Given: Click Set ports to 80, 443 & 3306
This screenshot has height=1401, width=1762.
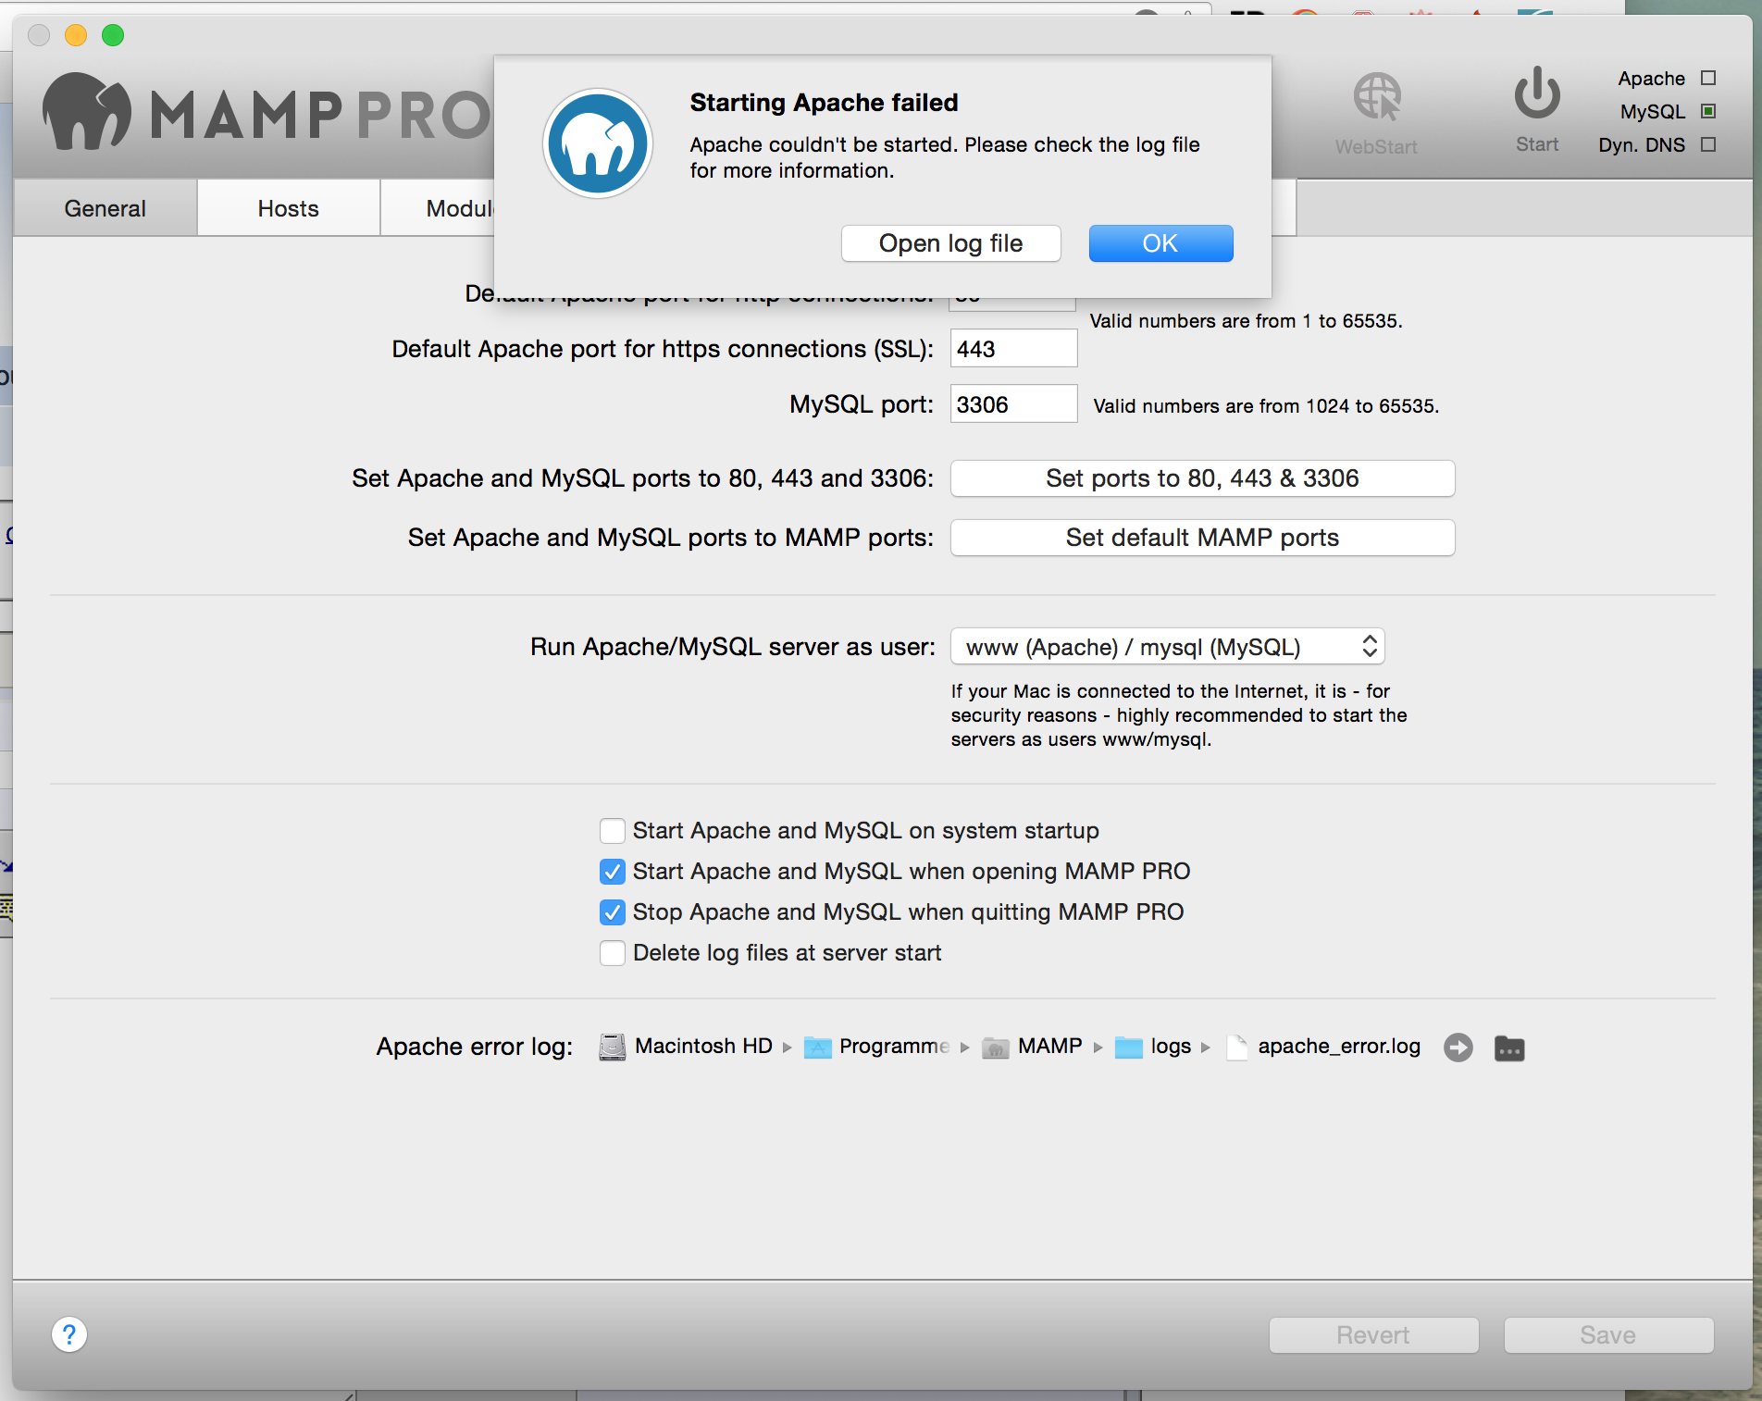Looking at the screenshot, I should [1202, 478].
